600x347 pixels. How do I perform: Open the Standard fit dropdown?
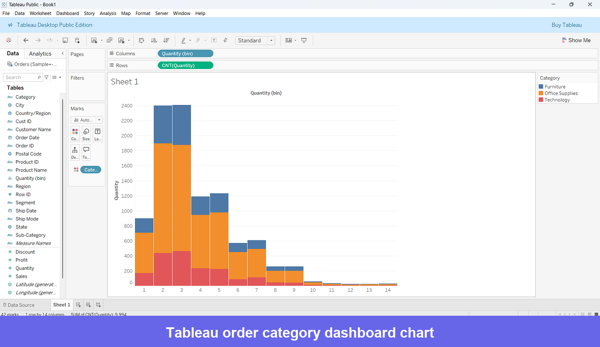click(x=270, y=40)
